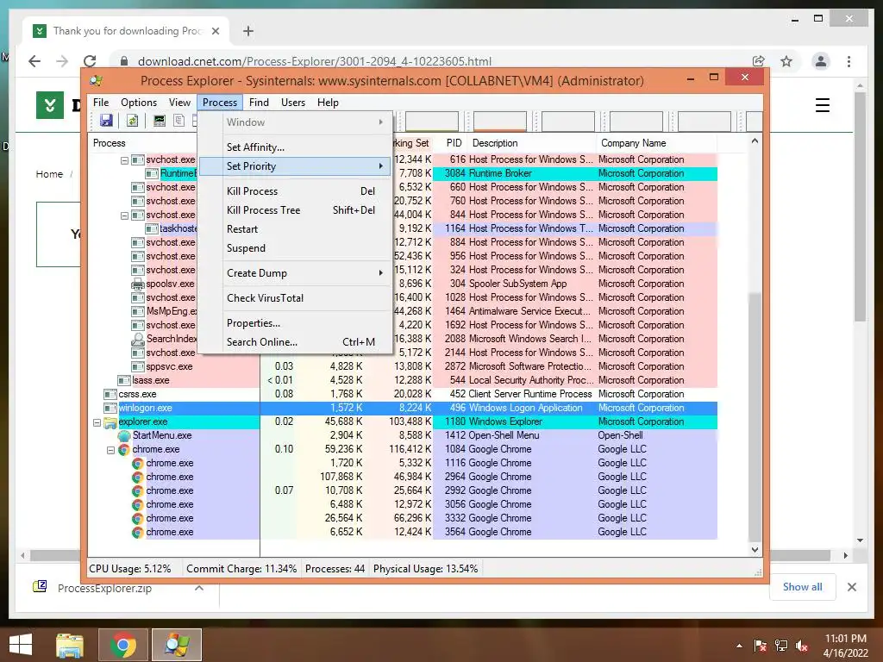Choose Search Online... menu entry
The height and width of the screenshot is (662, 883).
[x=296, y=342]
